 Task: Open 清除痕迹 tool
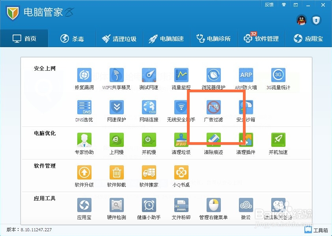coord(213,144)
